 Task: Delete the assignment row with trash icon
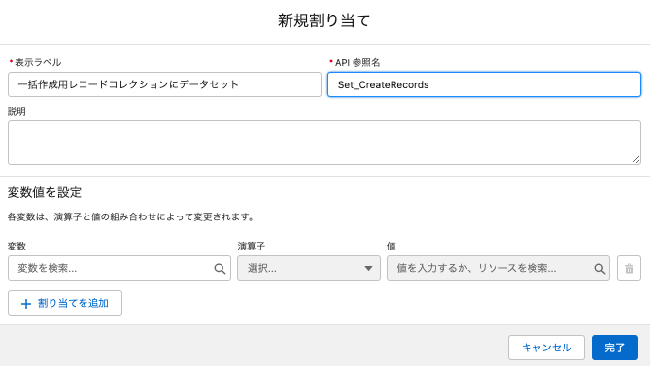[629, 268]
